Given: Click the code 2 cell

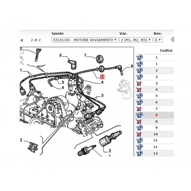Looking at the screenshot, I should 157,70.
